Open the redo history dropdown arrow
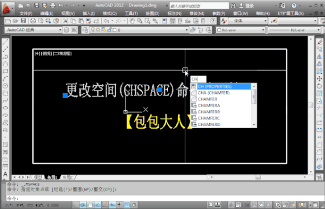 click(x=124, y=21)
